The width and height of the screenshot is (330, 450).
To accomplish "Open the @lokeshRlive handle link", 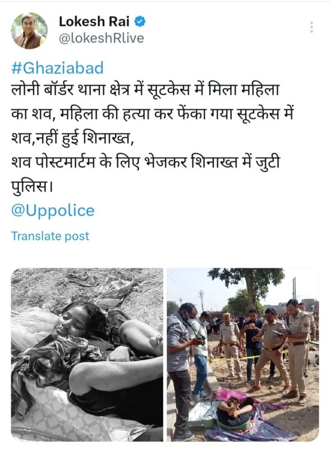I will coord(101,38).
